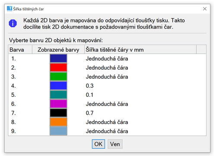Click 'Jednoduchá čára' in row 1
Image resolution: width=214 pixels, height=156 pixels.
coord(107,59)
